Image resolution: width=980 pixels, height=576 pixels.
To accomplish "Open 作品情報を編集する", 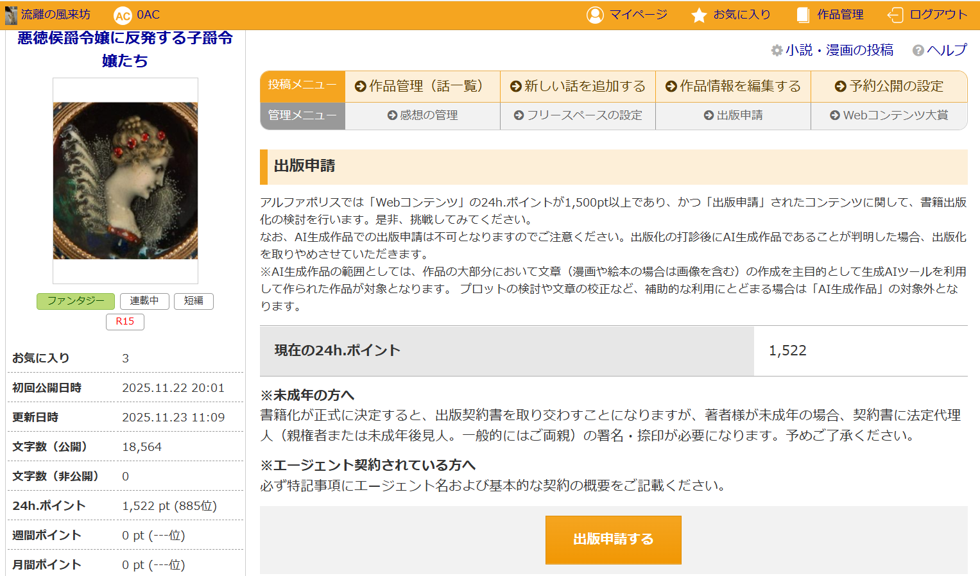I will [733, 86].
